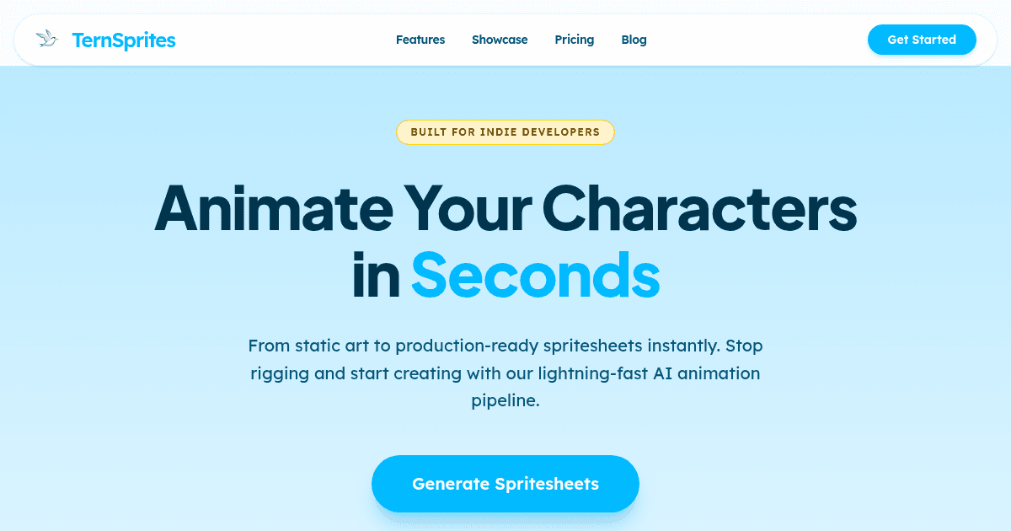Click the Built for Indie Developers badge
1011x531 pixels.
point(505,132)
